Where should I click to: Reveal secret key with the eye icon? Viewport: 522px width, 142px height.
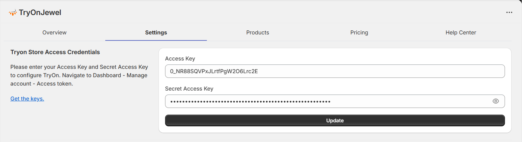(x=496, y=101)
